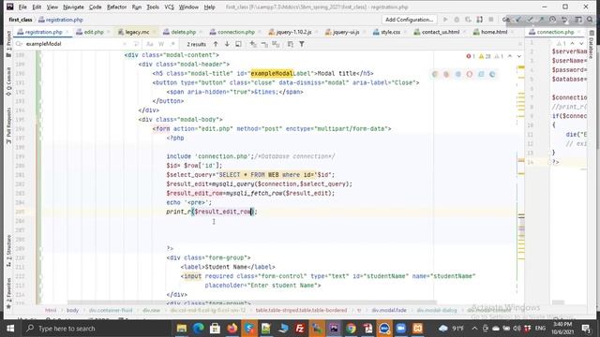Open in Opera browser popup icon
This screenshot has width=600, height=337.
tap(469, 74)
